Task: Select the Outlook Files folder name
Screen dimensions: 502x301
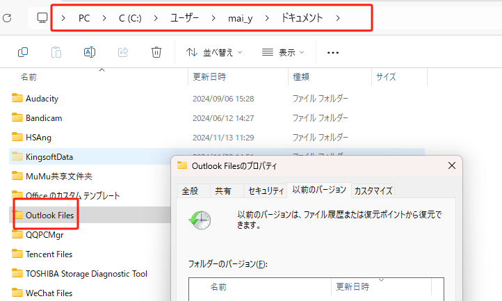Action: (x=49, y=215)
